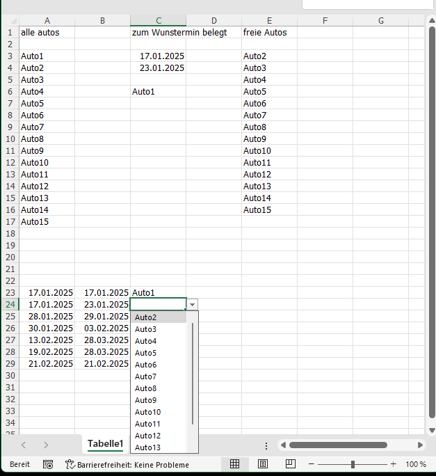Viewport: 436px width, 476px height.
Task: Open the accessibility checker in the status bar
Action: click(x=127, y=464)
